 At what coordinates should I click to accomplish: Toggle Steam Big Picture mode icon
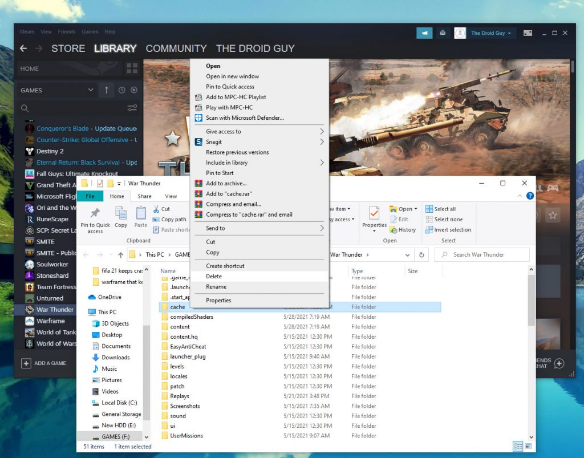(528, 33)
